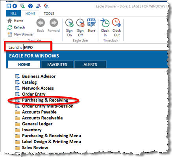Open the FILE ribbon tab
This screenshot has height=157, width=172.
click(13, 13)
